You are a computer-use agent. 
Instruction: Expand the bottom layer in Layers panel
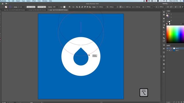[x=172, y=50]
